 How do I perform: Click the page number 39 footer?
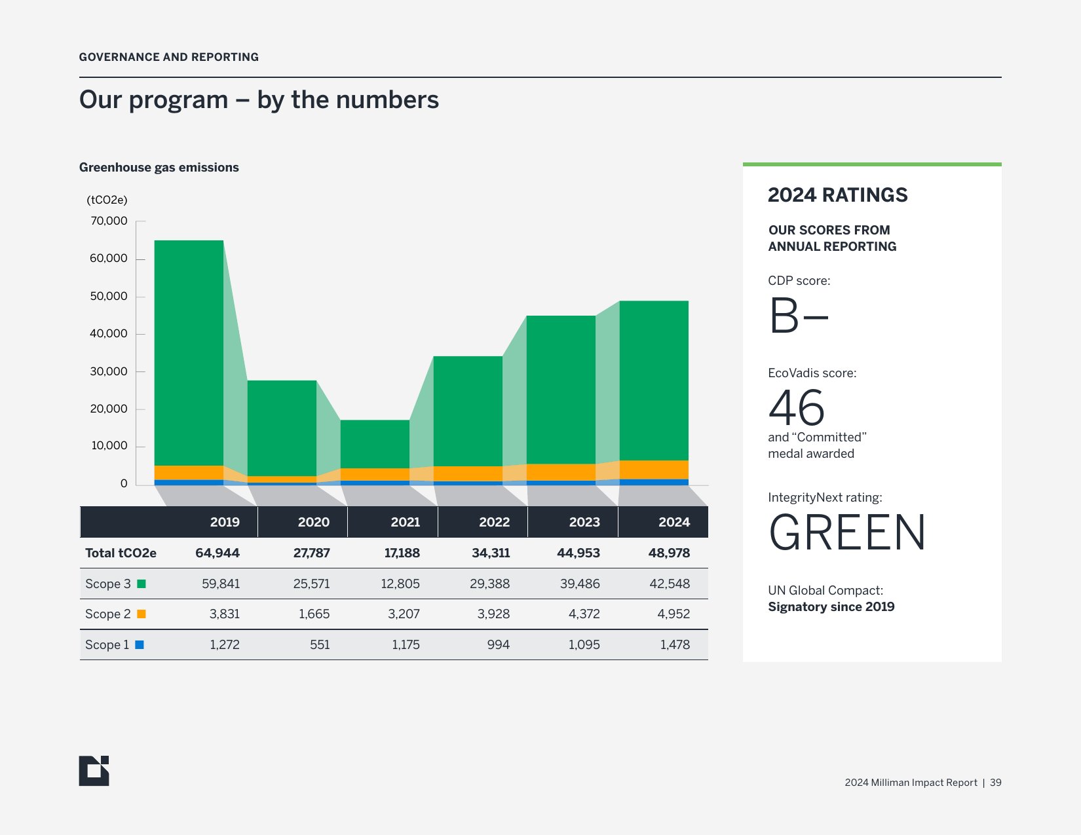(x=996, y=783)
